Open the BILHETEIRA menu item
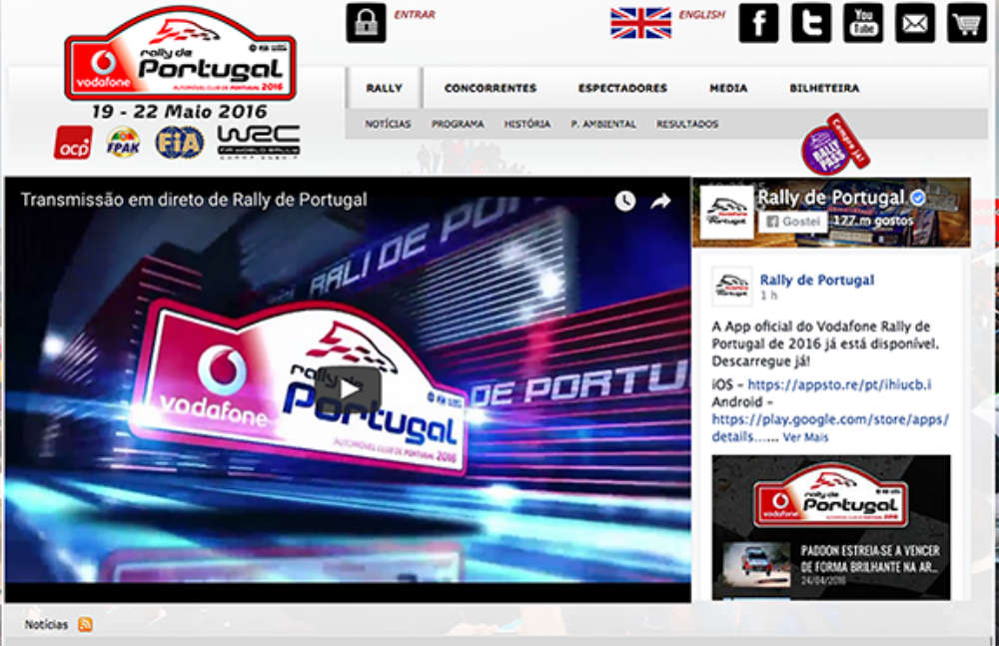999x646 pixels. pyautogui.click(x=824, y=88)
